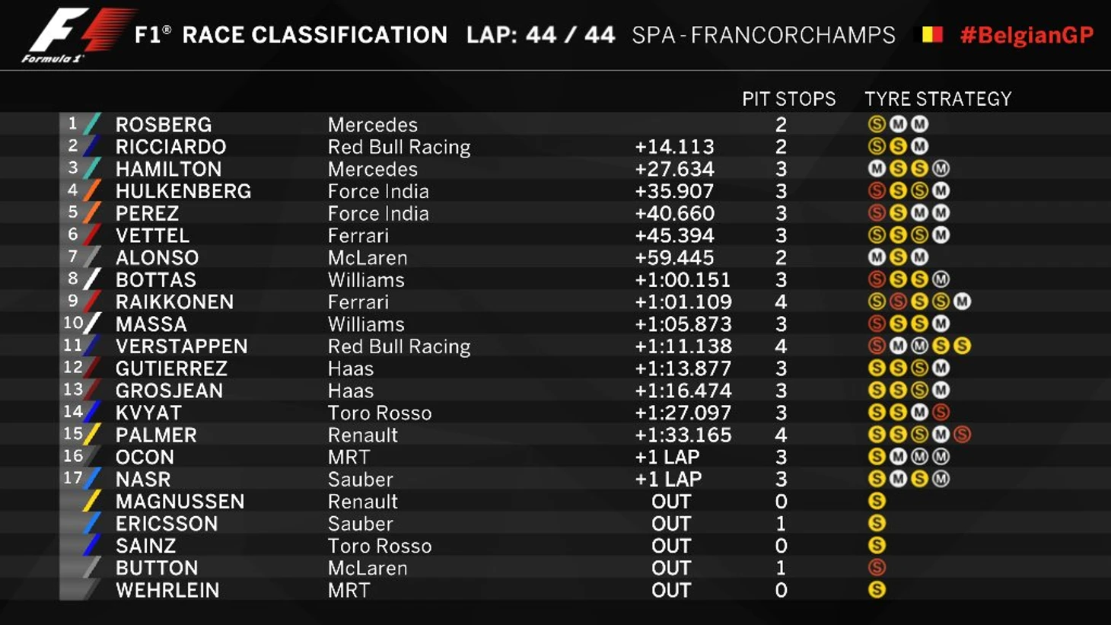Click the yellow Renault team stripe beside PALMER

[91, 435]
